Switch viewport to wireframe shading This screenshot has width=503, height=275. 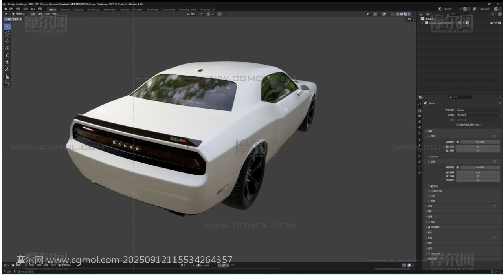point(398,14)
